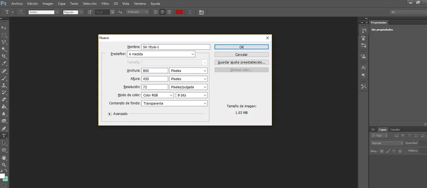The width and height of the screenshot is (427, 188).
Task: Select the Zoom magnifier tool
Action: point(4,164)
